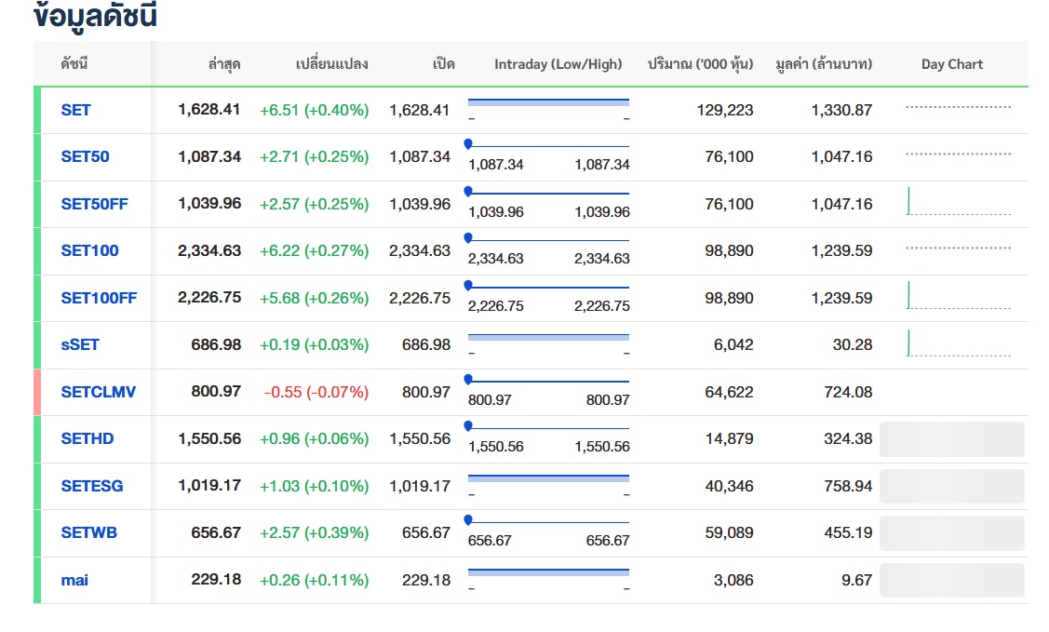Click the ล่าสุด column header
Viewport: 1049px width, 632px height.
[x=224, y=64]
